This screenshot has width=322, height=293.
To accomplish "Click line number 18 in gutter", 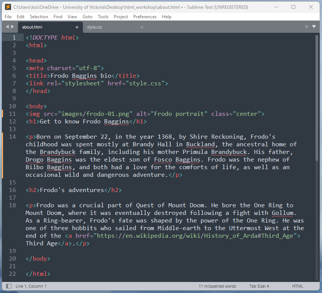I will [x=12, y=205].
